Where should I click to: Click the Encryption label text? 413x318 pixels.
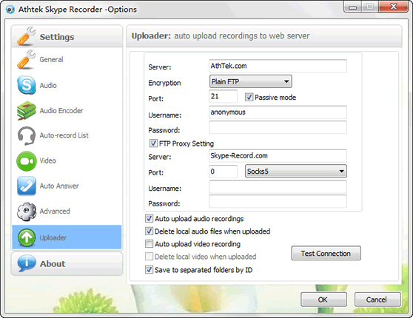coord(164,83)
